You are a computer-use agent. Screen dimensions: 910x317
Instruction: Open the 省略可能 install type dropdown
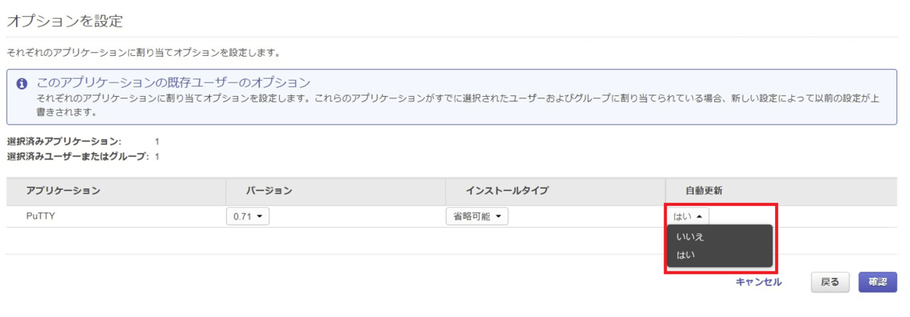476,216
